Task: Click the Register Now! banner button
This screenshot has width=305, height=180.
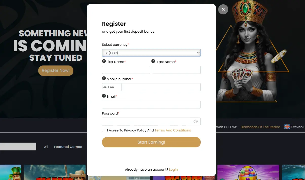Action: 56,71
